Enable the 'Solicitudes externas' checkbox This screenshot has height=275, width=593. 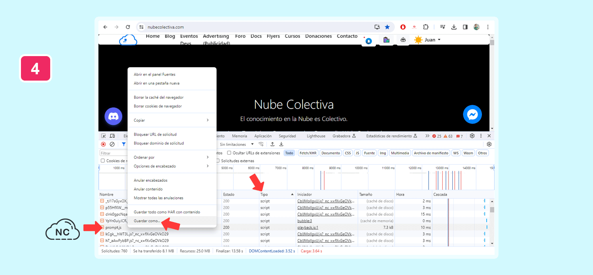pyautogui.click(x=218, y=161)
